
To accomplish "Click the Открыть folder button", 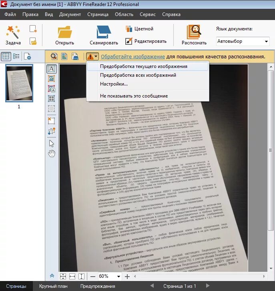I will 65,35.
